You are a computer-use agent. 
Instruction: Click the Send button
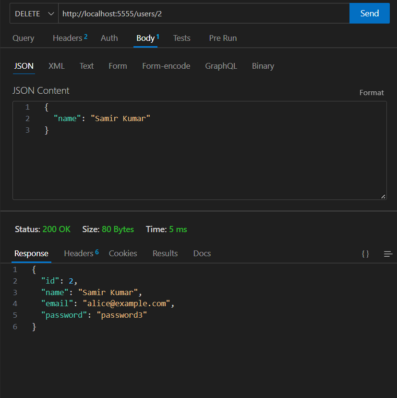369,13
